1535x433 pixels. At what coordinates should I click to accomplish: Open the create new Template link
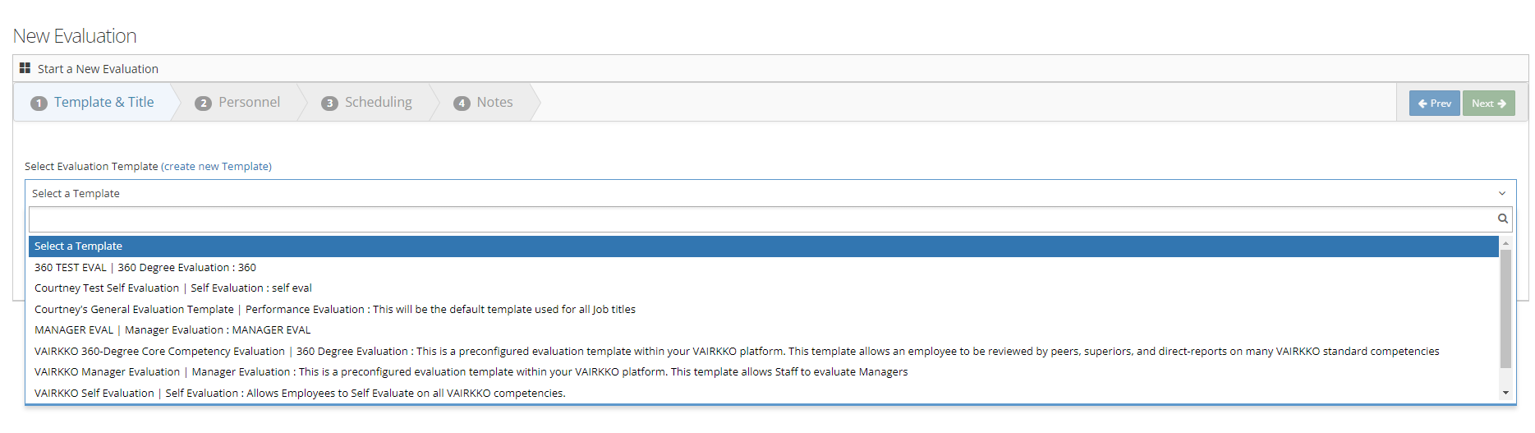pos(217,166)
